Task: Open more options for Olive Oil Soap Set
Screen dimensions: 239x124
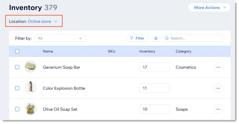Action: [x=218, y=109]
